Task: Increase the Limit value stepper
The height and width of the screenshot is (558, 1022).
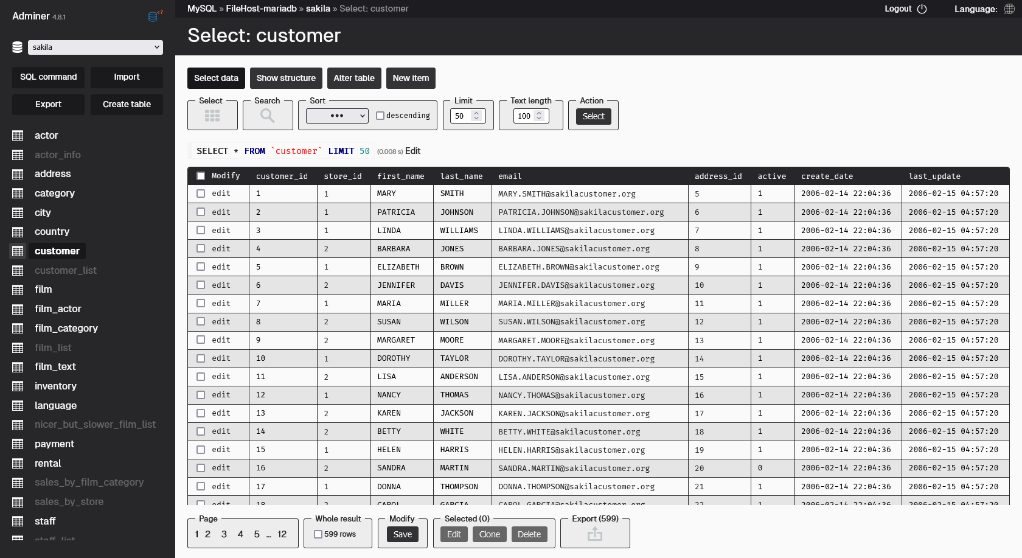Action: 477,113
